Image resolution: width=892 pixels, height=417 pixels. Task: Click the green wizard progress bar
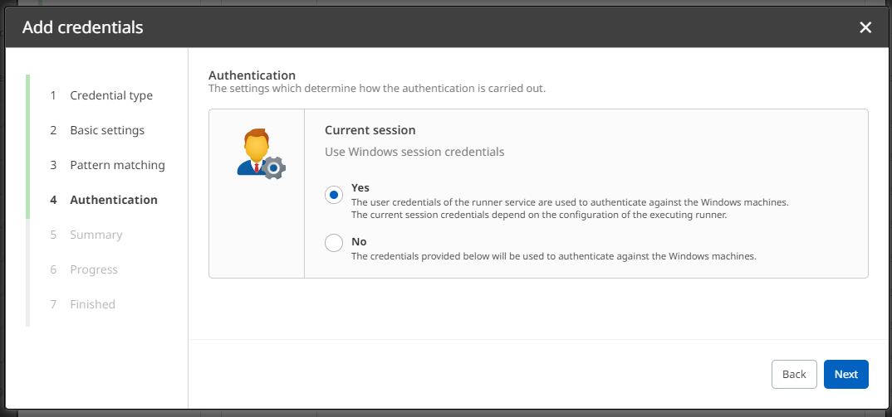28,146
